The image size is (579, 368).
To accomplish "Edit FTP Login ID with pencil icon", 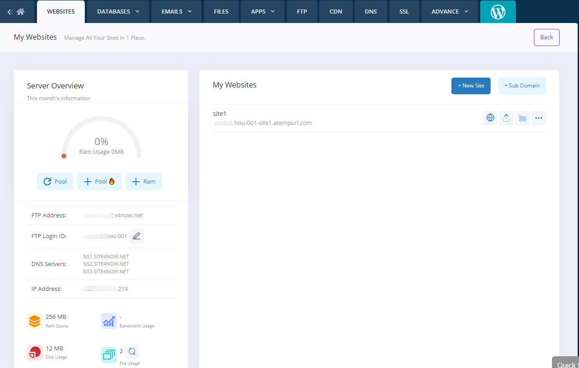I will (137, 236).
